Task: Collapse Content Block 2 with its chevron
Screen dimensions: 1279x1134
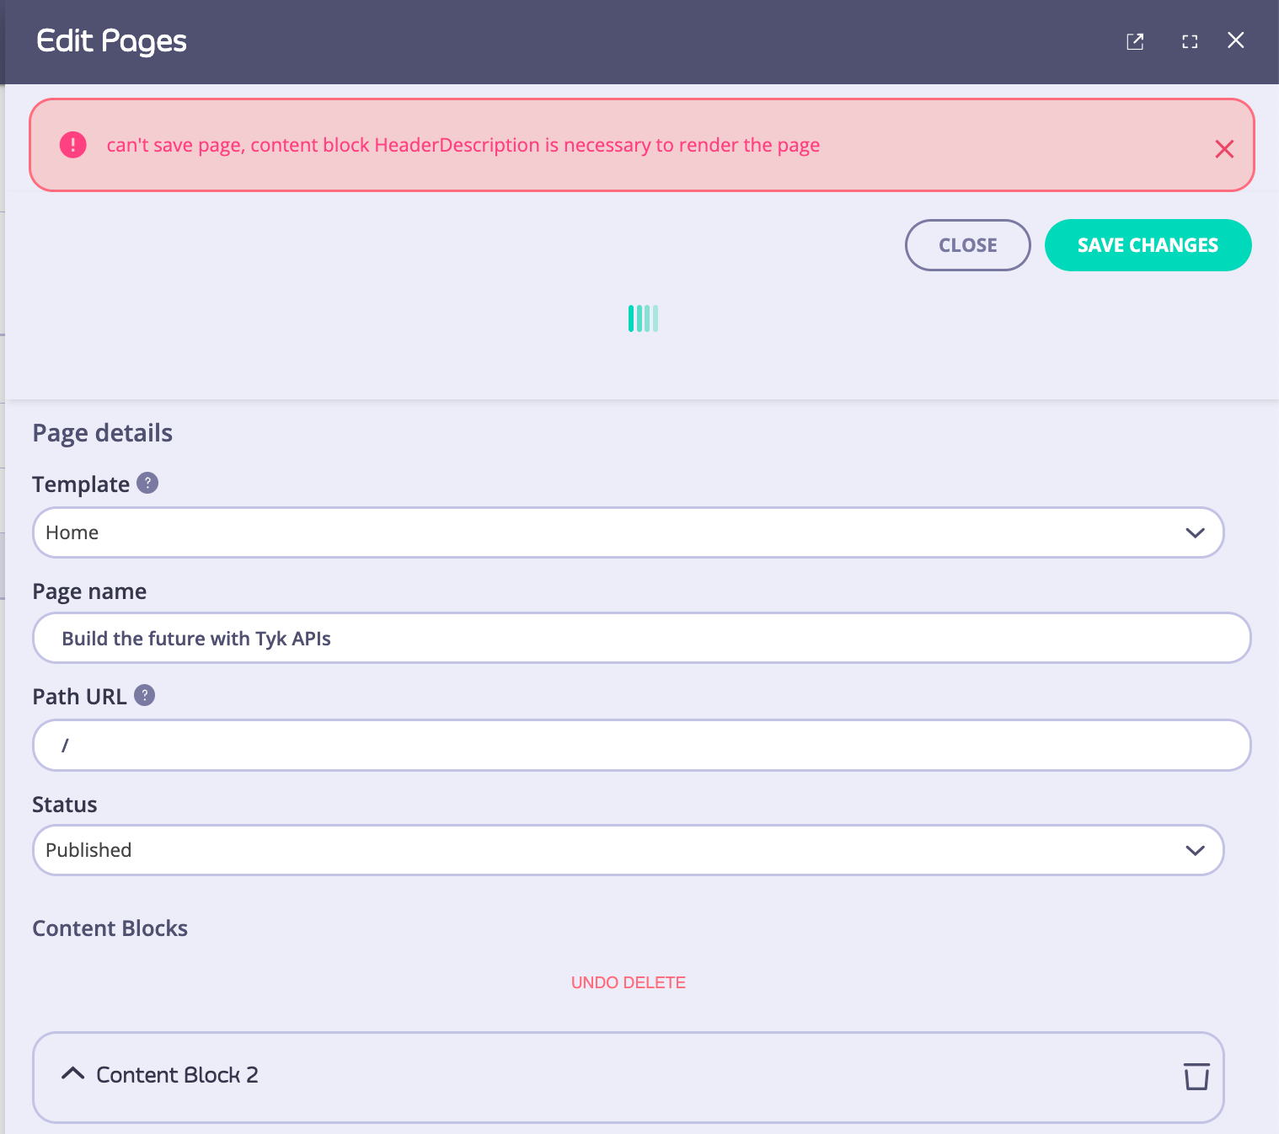Action: tap(73, 1074)
